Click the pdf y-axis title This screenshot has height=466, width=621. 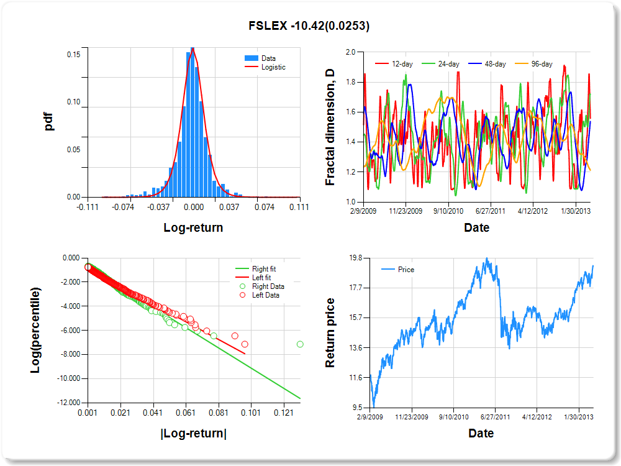(x=48, y=122)
